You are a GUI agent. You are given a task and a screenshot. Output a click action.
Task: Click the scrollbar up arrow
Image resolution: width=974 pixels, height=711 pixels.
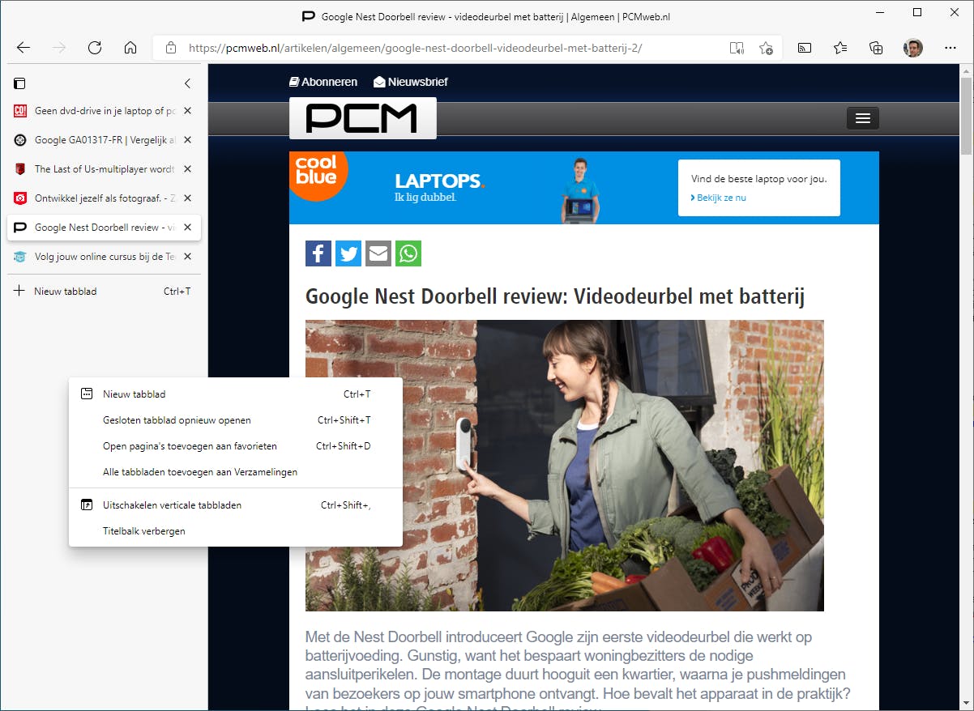coord(967,70)
